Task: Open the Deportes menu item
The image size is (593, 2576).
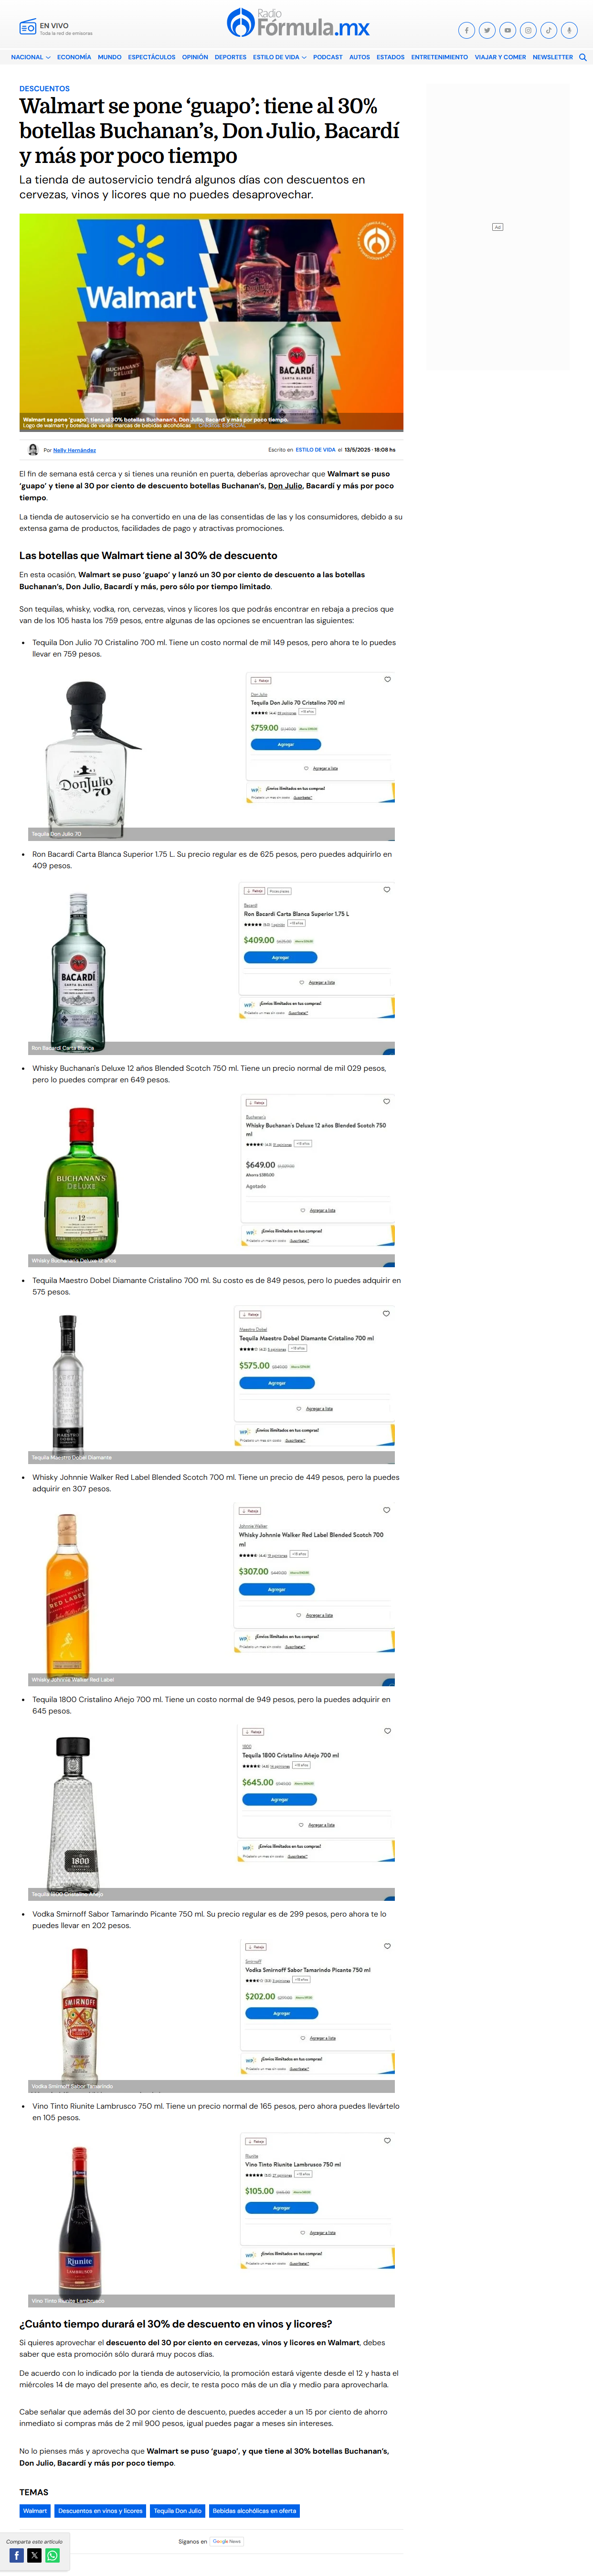Action: pos(230,57)
